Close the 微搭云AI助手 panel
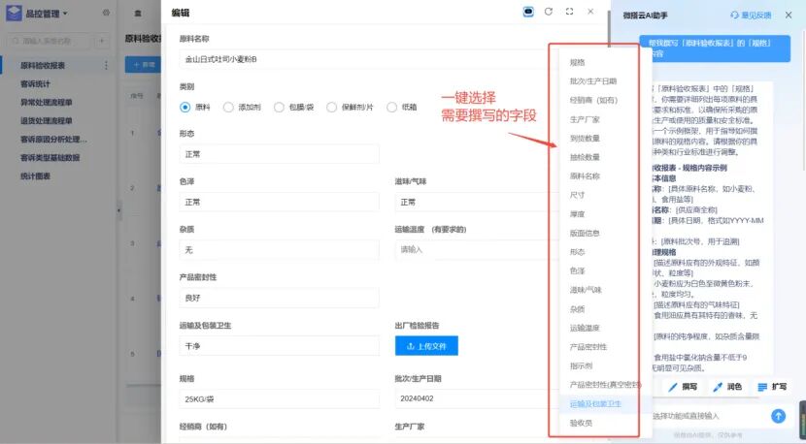The image size is (806, 444). (789, 16)
